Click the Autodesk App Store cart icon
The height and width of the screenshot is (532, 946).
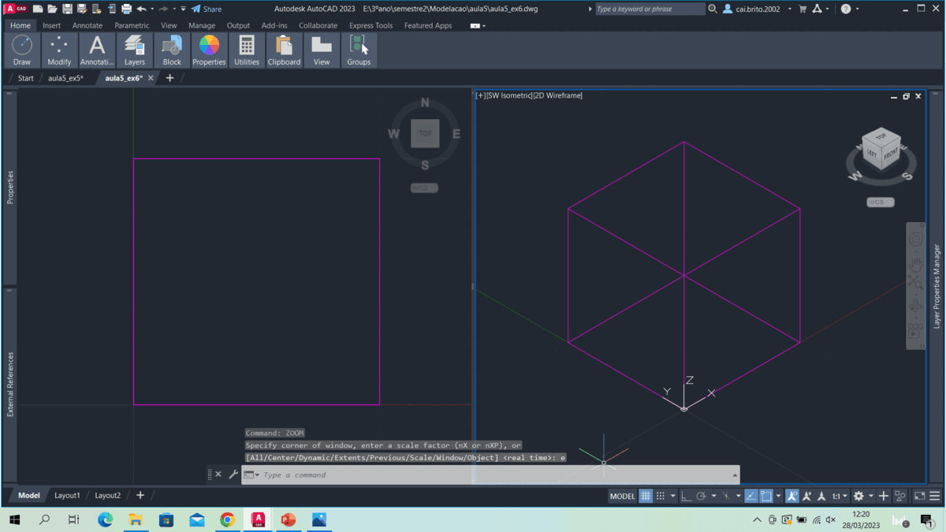[803, 9]
